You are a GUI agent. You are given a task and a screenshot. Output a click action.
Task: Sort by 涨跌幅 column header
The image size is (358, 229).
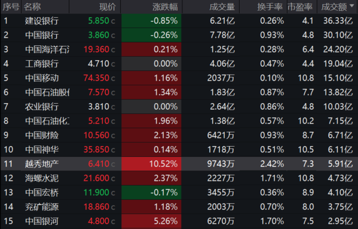tap(165, 7)
